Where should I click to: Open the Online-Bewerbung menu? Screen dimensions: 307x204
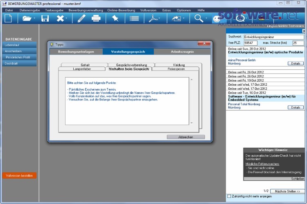[121, 10]
